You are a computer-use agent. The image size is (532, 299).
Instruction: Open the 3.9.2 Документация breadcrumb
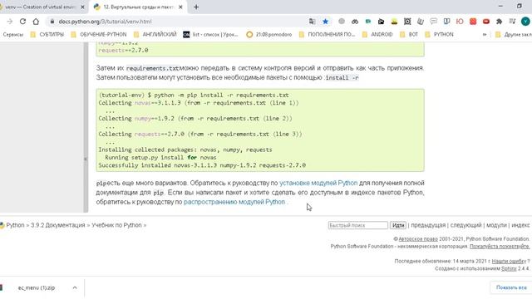click(58, 225)
